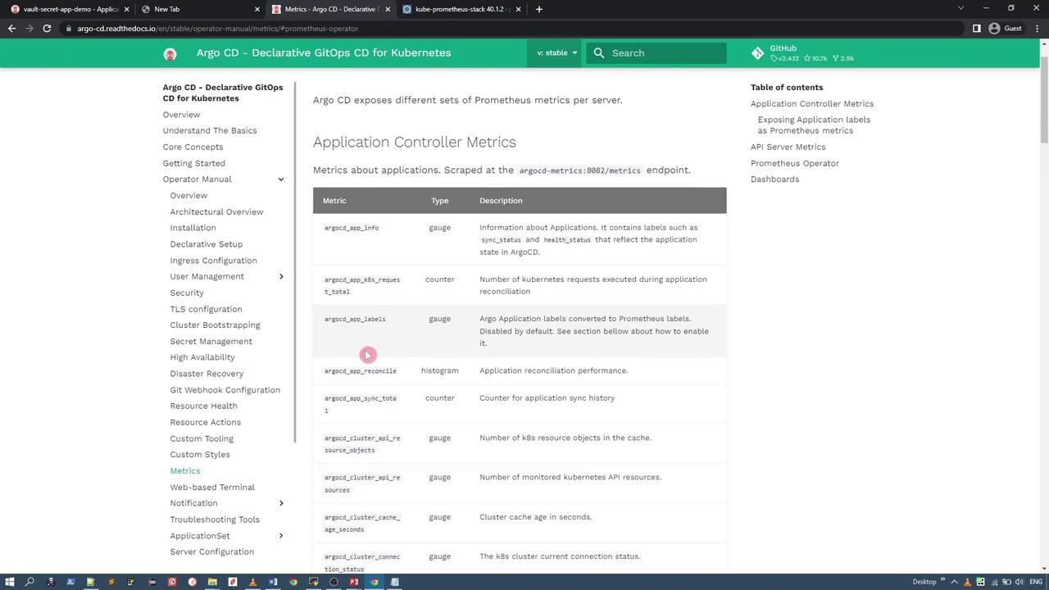Click the argocd_app_reconcile metric cell
The width and height of the screenshot is (1049, 590).
click(x=360, y=371)
